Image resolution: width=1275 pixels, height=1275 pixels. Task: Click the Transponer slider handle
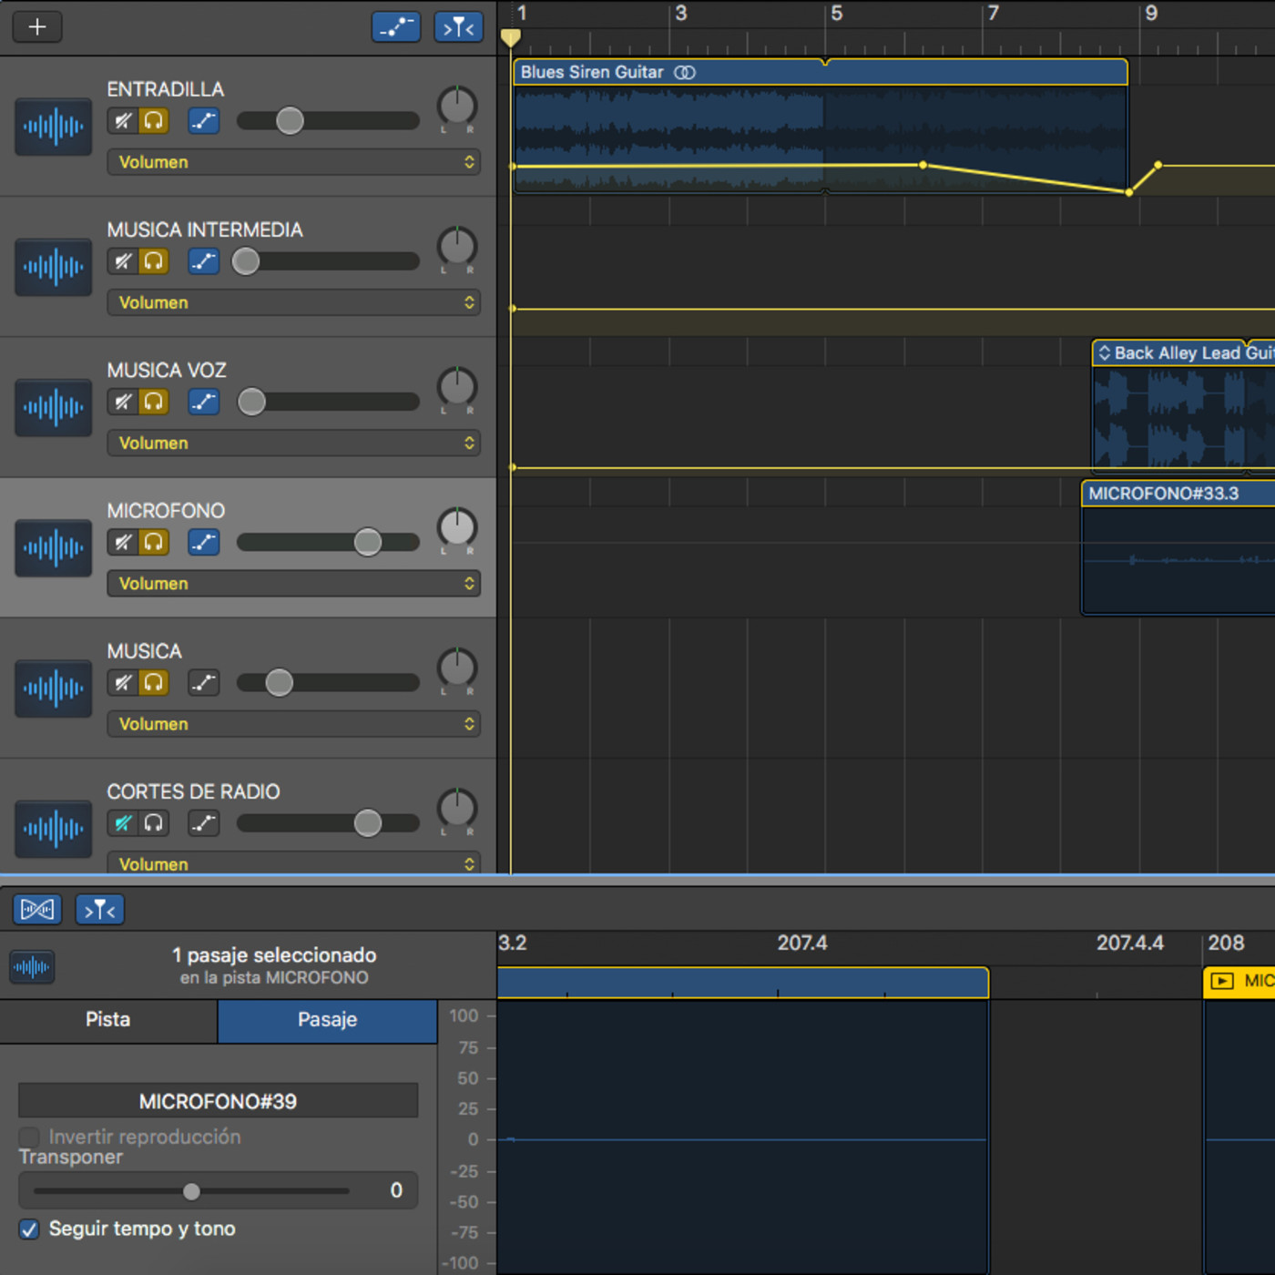click(x=191, y=1190)
